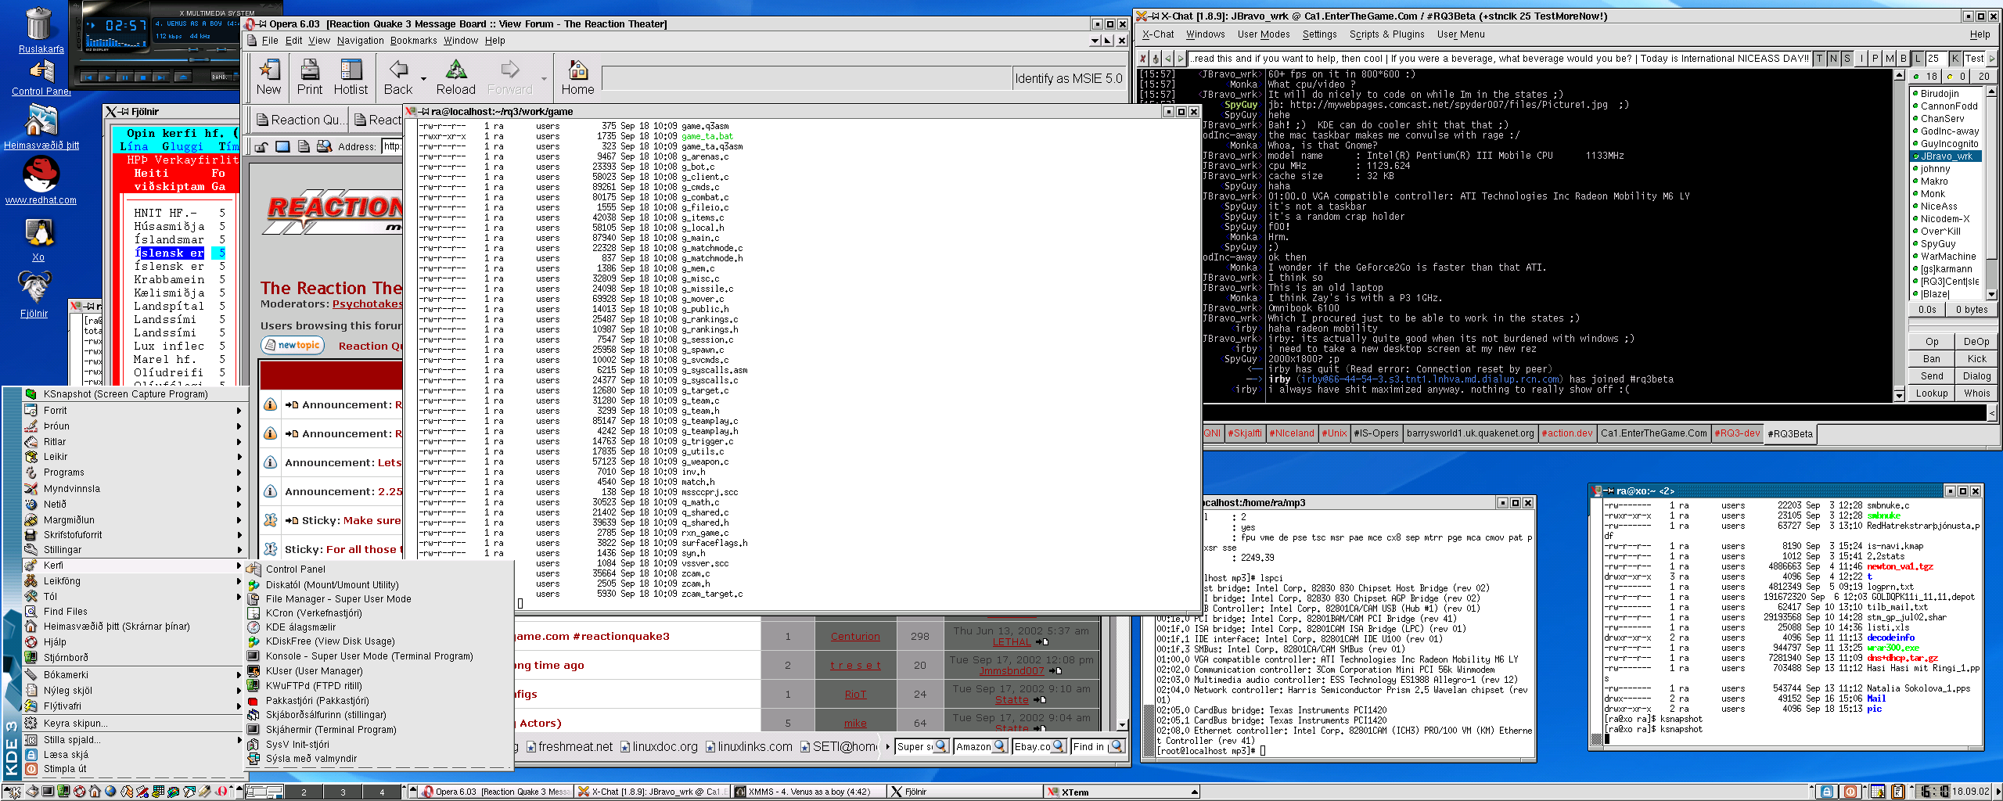Open the Centurion author link
This screenshot has height=801, width=2003.
coord(854,637)
